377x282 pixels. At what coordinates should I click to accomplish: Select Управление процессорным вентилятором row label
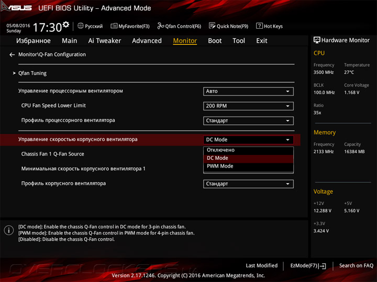(71, 91)
